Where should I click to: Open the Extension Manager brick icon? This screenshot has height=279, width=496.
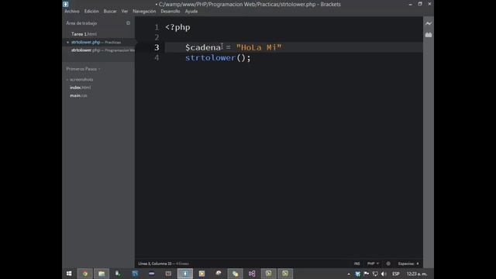click(x=429, y=35)
